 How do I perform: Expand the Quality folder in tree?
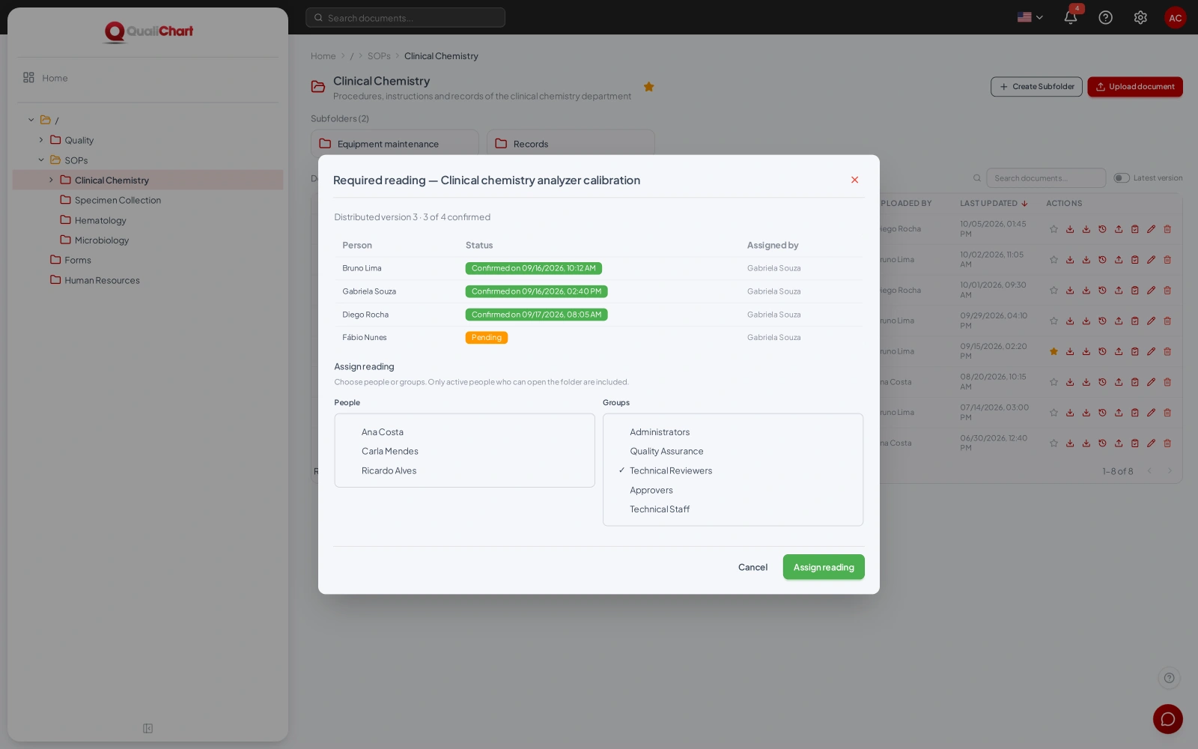click(x=41, y=140)
